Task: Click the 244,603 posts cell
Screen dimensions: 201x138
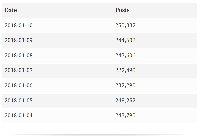Action: [125, 40]
